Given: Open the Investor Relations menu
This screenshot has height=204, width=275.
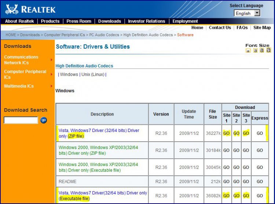Looking at the screenshot, I should [147, 21].
